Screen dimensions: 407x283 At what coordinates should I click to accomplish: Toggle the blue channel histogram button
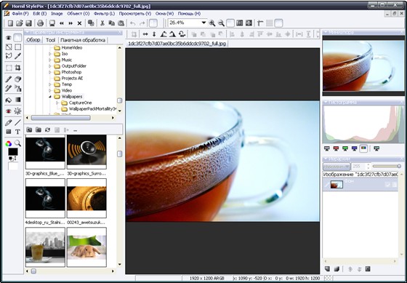point(355,148)
